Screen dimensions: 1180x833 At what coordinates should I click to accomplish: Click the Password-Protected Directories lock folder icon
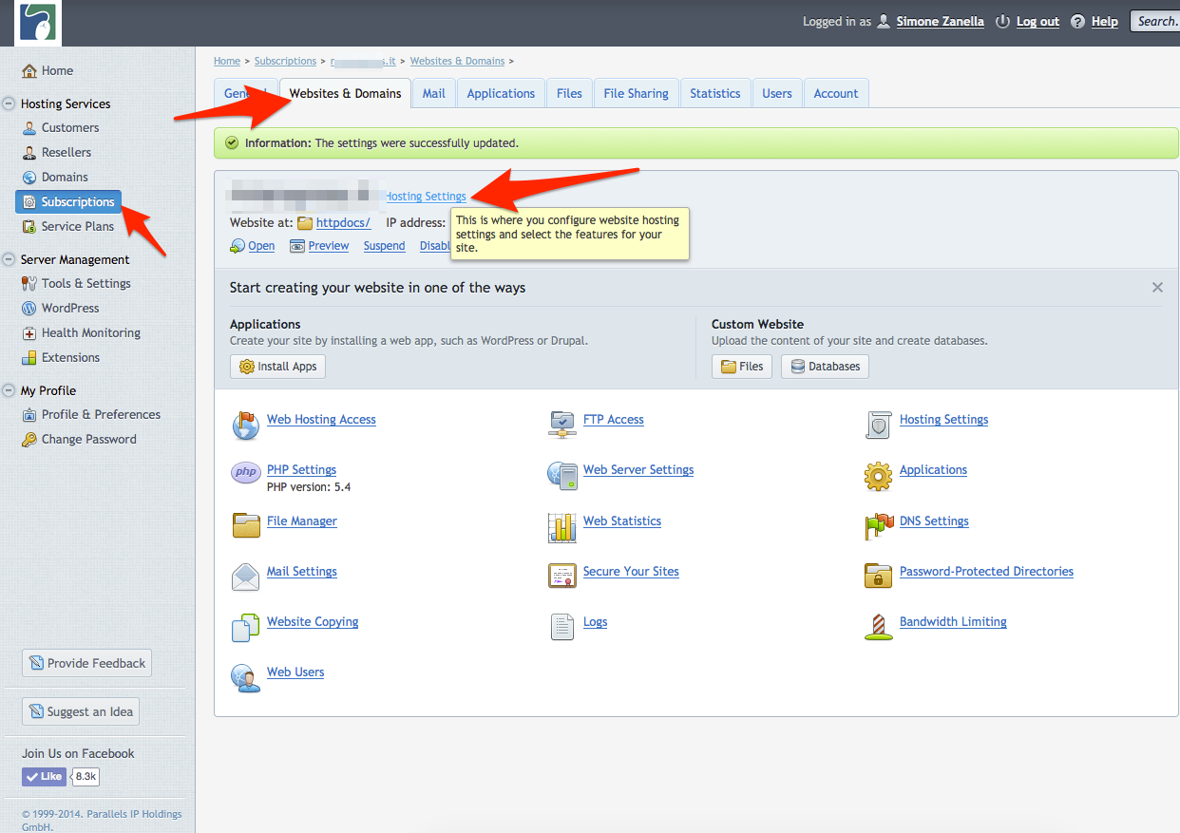879,576
